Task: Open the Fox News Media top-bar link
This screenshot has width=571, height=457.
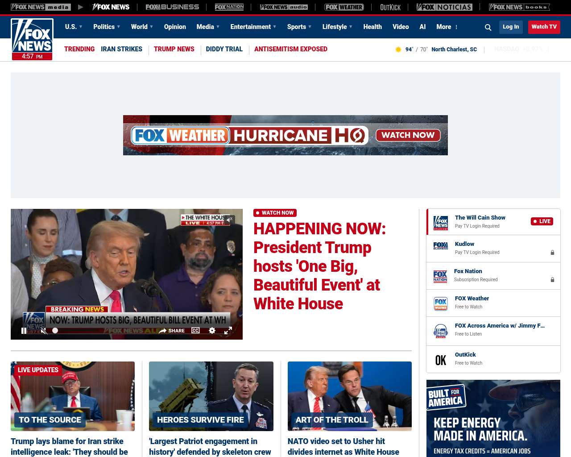Action: pos(41,7)
